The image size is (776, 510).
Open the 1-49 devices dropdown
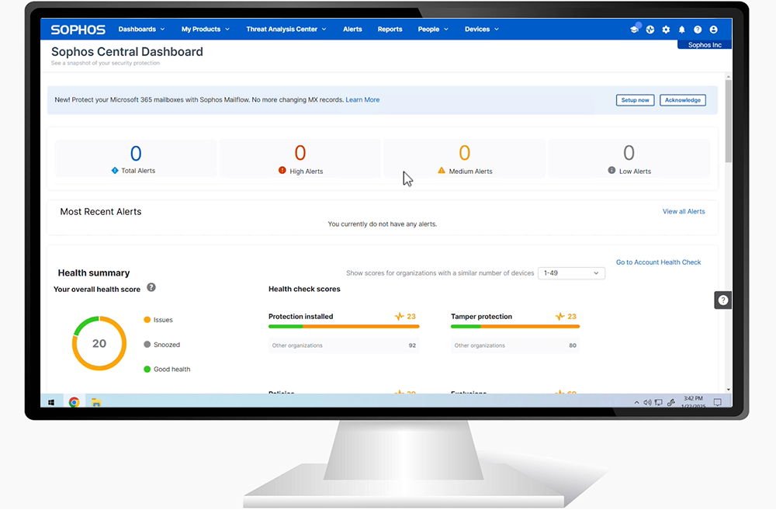coord(571,273)
